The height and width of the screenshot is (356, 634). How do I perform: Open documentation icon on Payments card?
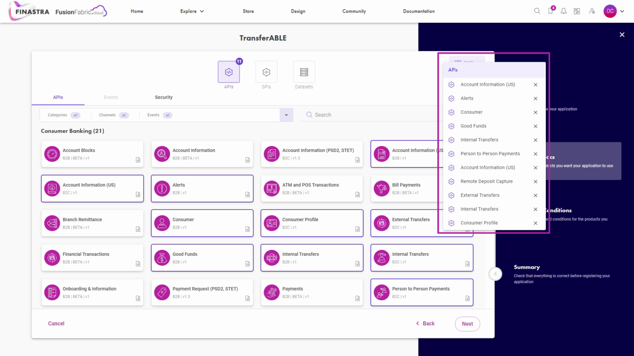pos(357,299)
